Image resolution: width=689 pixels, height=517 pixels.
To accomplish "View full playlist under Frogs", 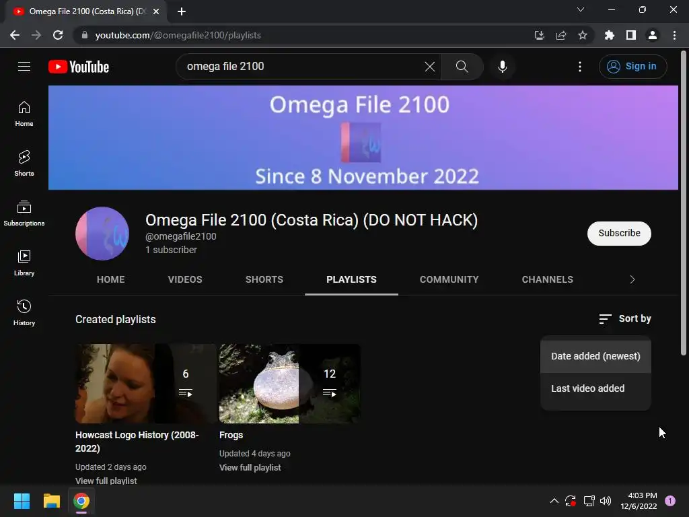I will point(250,468).
